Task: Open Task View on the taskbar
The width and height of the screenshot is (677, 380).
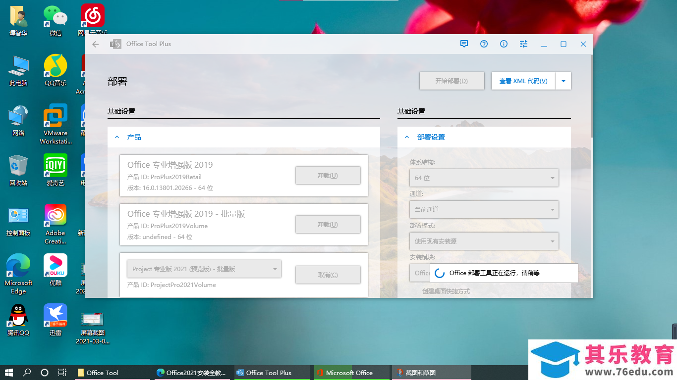Action: [x=62, y=373]
